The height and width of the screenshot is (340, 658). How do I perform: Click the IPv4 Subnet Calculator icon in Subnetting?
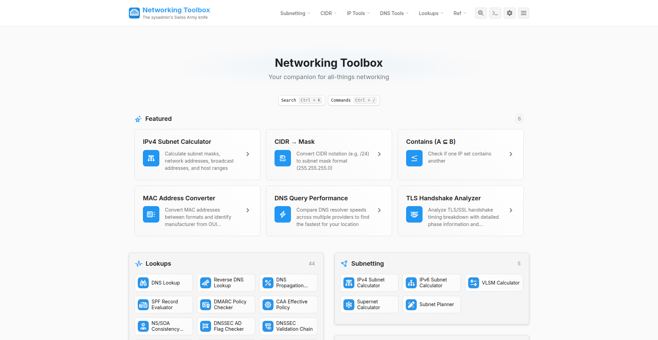(x=349, y=283)
